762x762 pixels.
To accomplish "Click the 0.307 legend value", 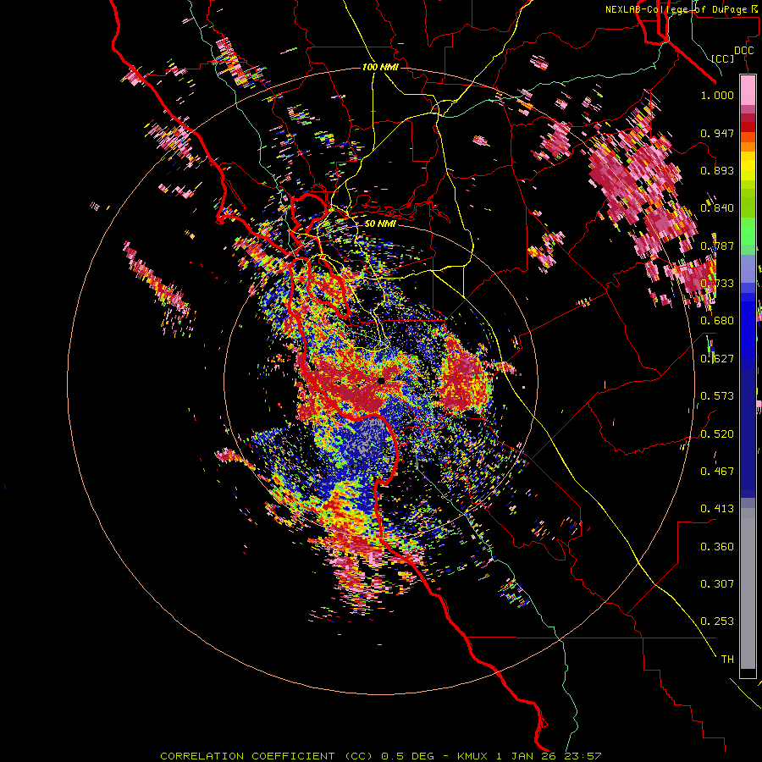I will pyautogui.click(x=717, y=584).
